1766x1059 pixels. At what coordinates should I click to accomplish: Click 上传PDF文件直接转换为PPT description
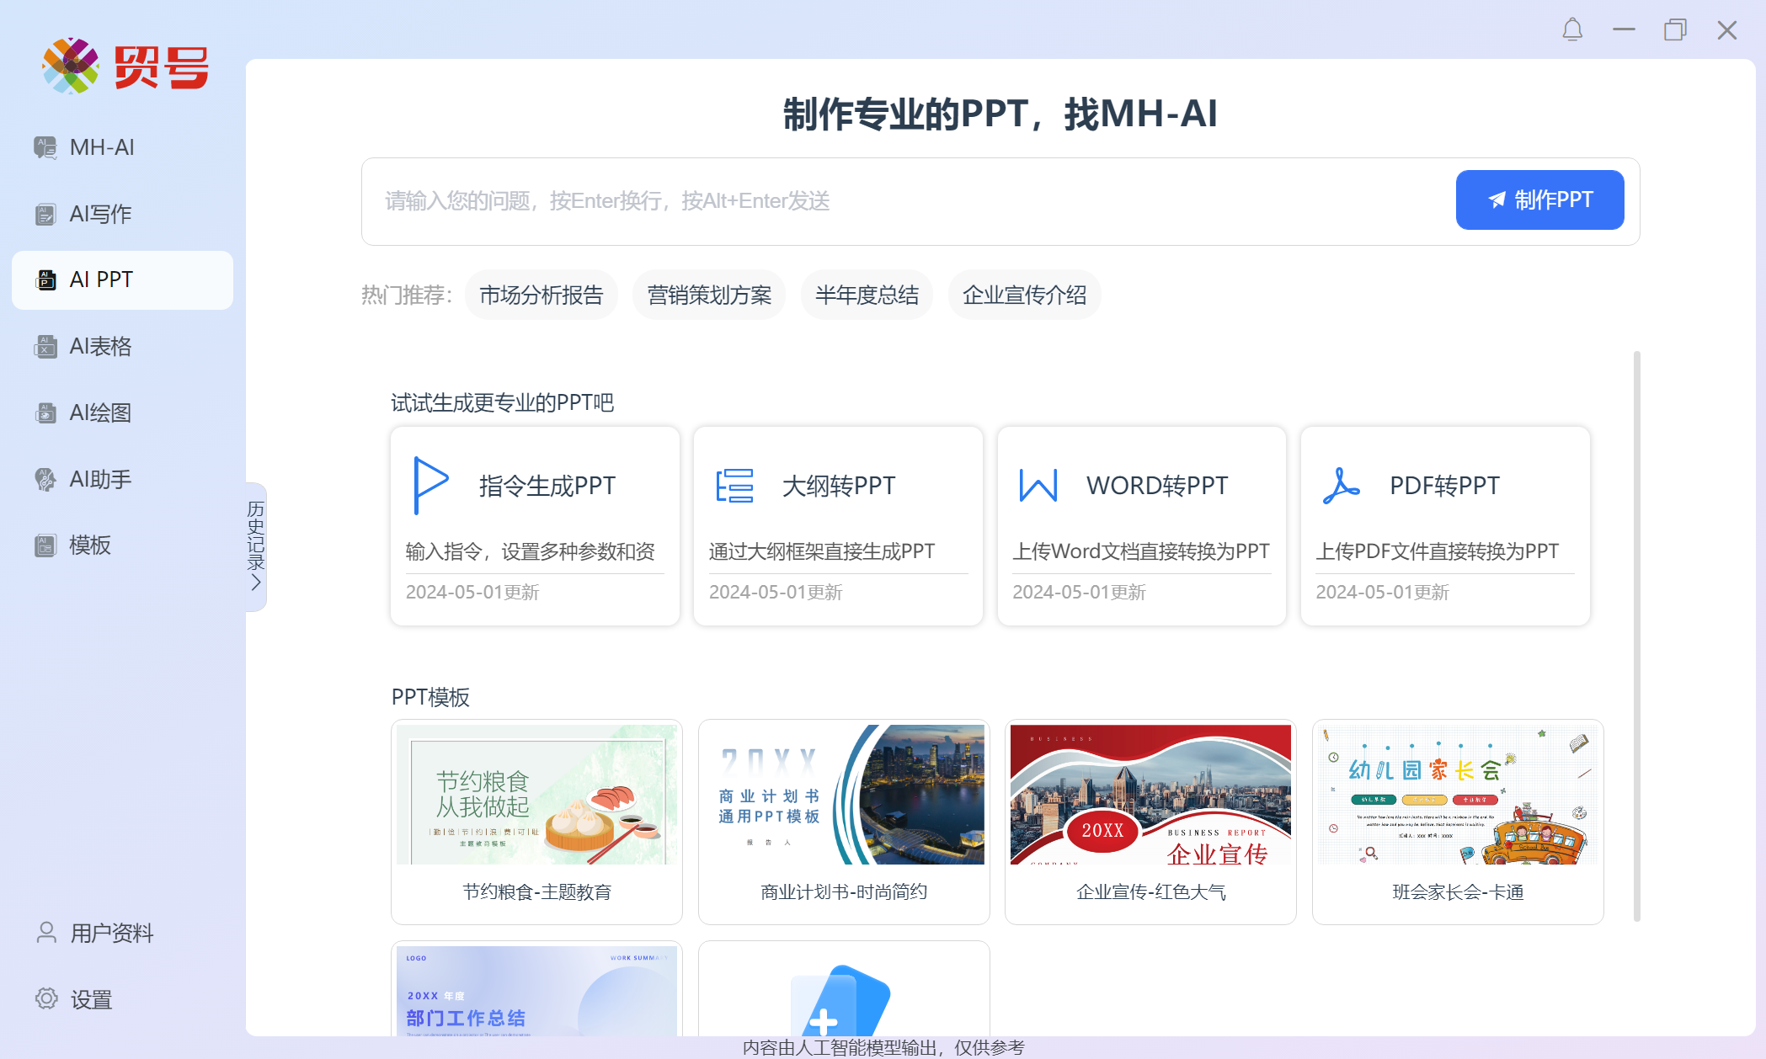click(x=1438, y=551)
